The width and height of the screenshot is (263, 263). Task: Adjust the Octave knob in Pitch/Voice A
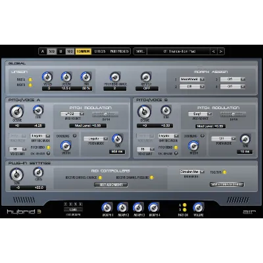coord(16,112)
